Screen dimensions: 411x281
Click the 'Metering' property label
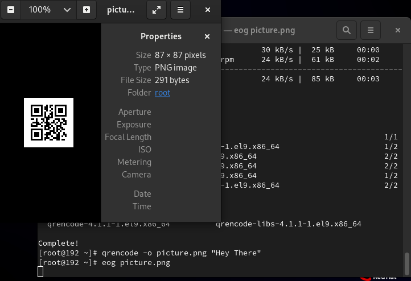coord(134,162)
